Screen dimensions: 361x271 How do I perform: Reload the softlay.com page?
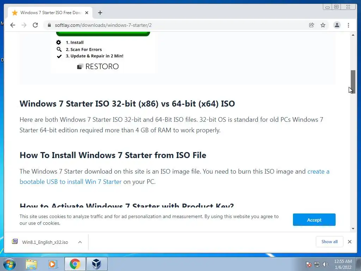pyautogui.click(x=35, y=25)
